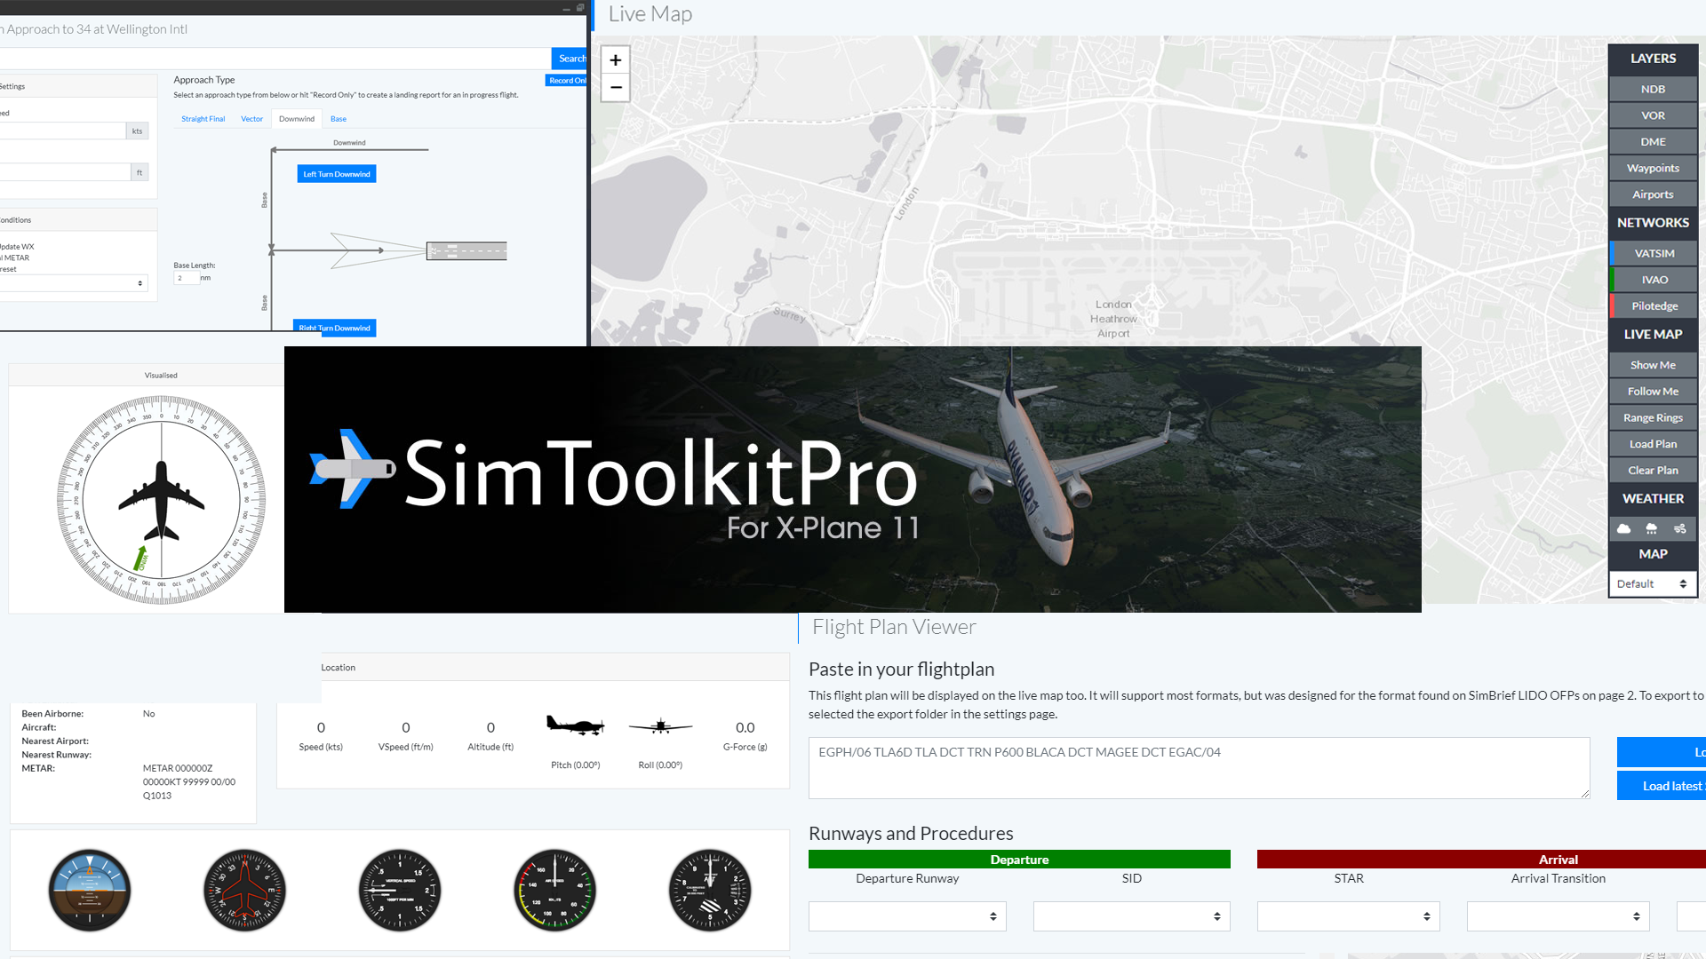Click the Clear Plan button
The image size is (1706, 959).
[1652, 470]
